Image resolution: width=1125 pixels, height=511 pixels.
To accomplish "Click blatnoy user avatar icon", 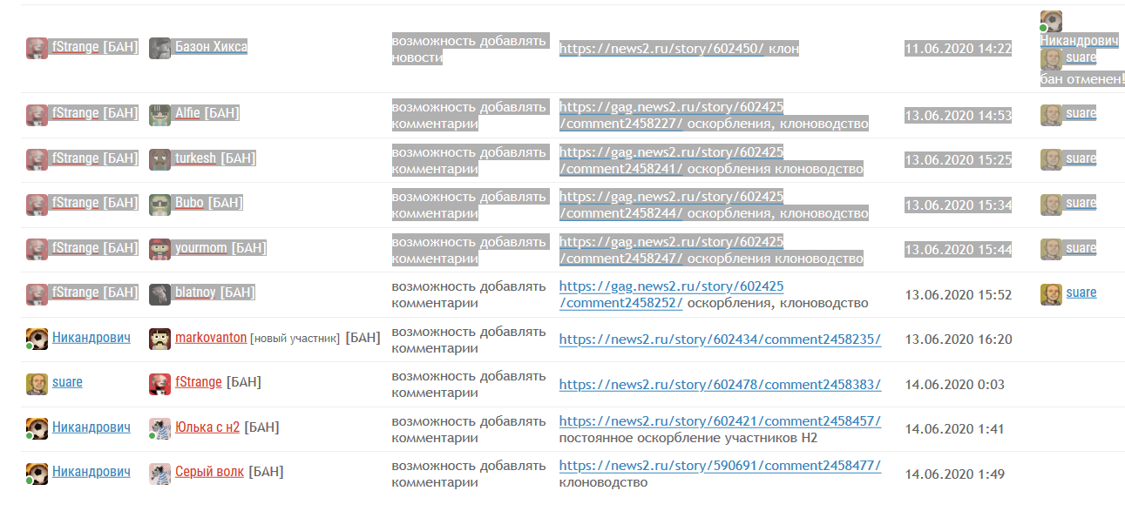I will pyautogui.click(x=159, y=294).
